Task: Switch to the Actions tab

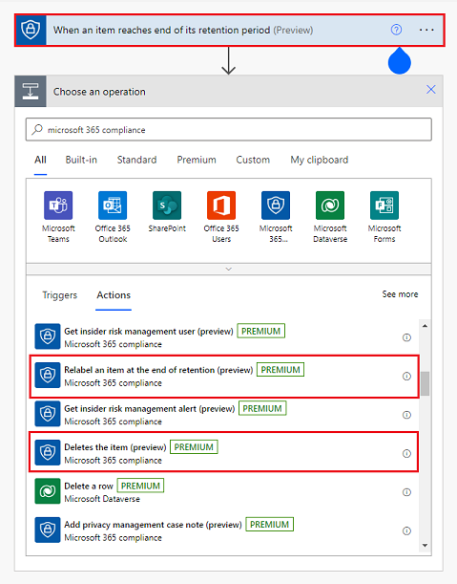Action: (x=114, y=295)
